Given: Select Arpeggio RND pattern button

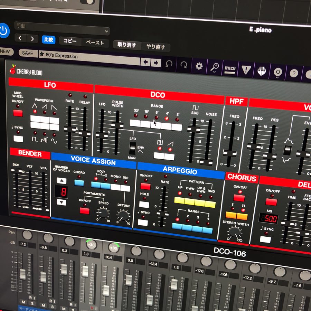Looking at the screenshot, I should coord(210,204).
